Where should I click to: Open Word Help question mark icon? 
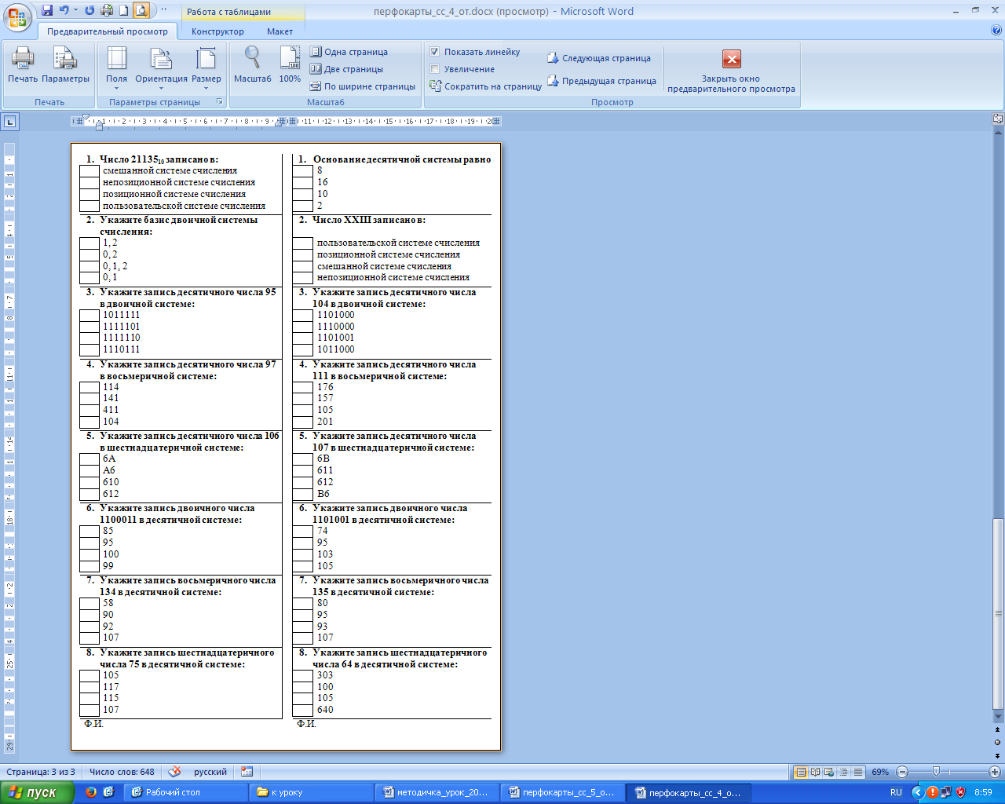tap(996, 31)
